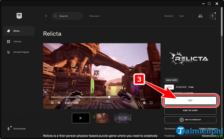Click the video progress slider handle

(109, 97)
